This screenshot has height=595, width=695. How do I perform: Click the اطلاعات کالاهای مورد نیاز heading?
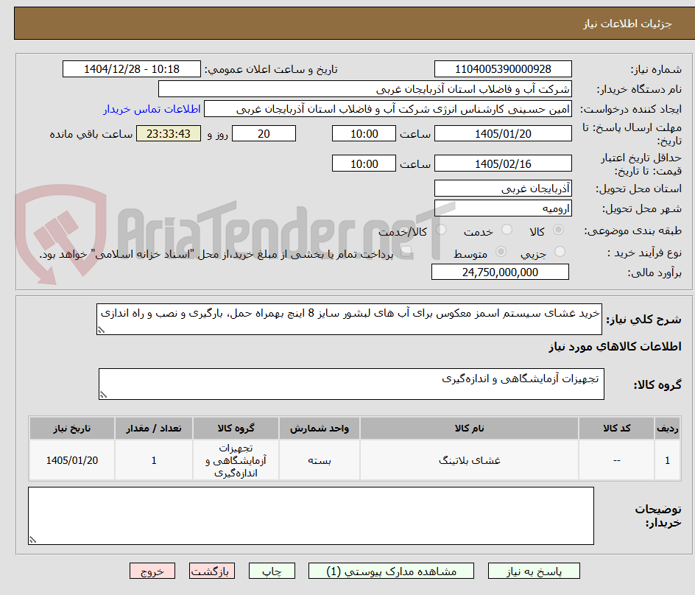click(x=615, y=346)
